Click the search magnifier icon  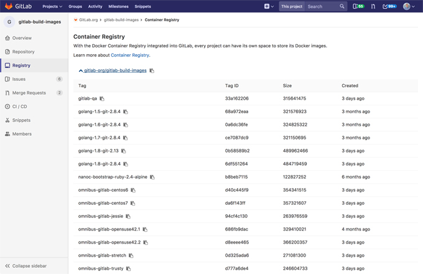[x=342, y=6]
